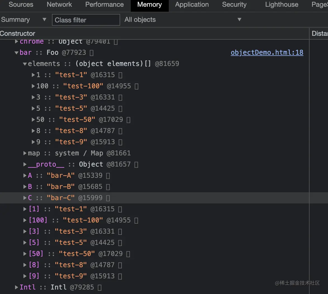Image resolution: width=328 pixels, height=294 pixels.
Task: Expand element 3 "test-3" under elements
Action: click(x=33, y=97)
